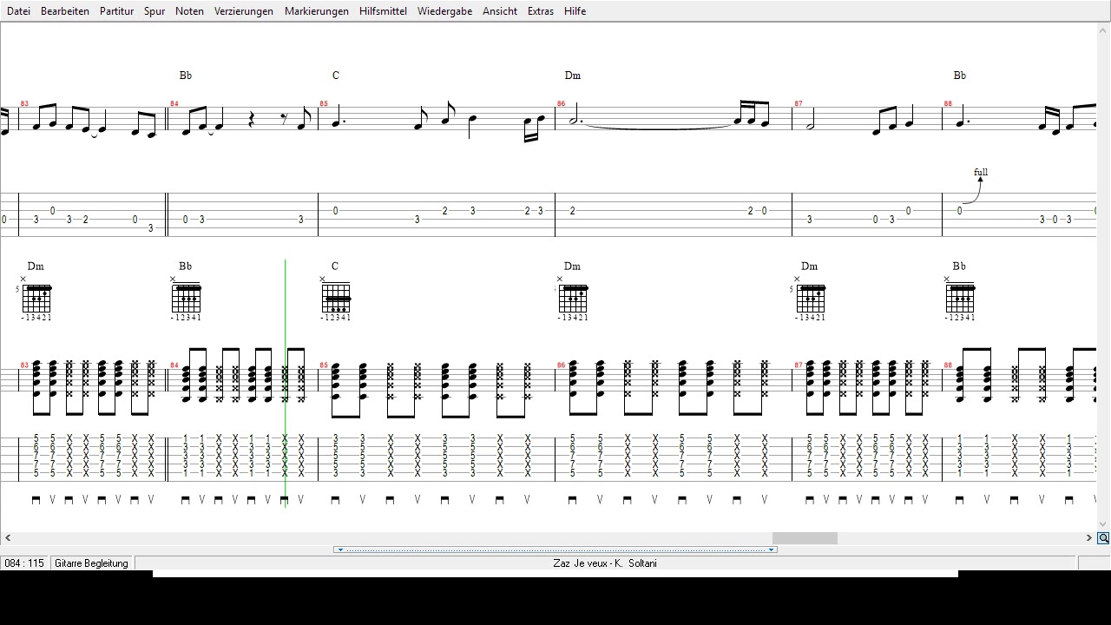The image size is (1111, 625).
Task: Click the horizontal scrollbar thumb
Action: click(x=805, y=538)
